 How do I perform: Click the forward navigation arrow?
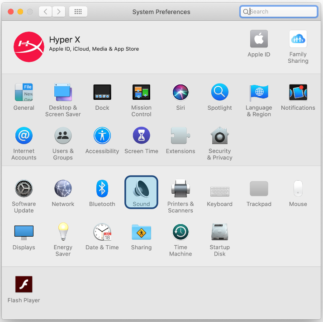[59, 12]
